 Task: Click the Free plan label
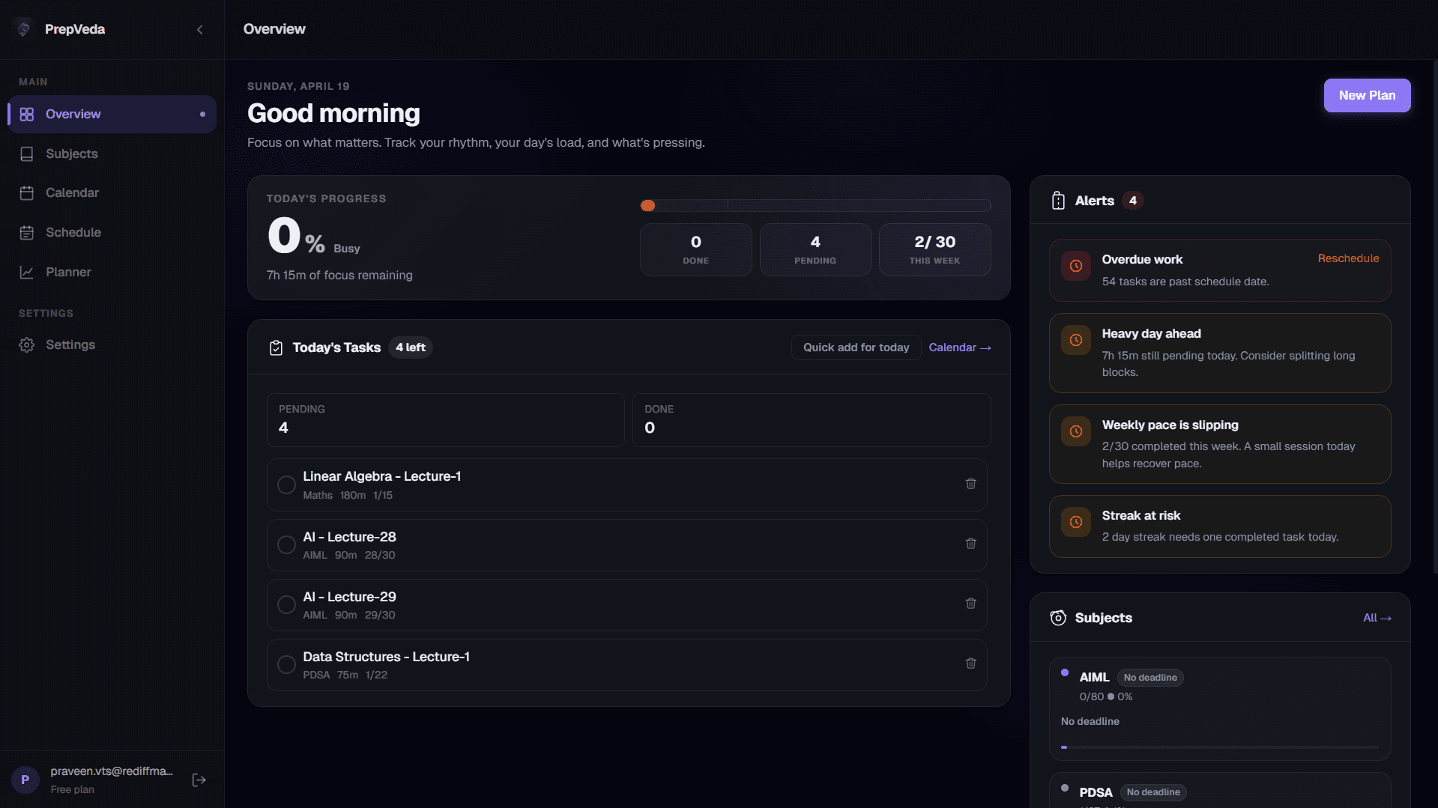tap(73, 790)
